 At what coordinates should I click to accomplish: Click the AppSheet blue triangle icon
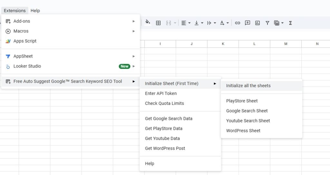(8, 56)
